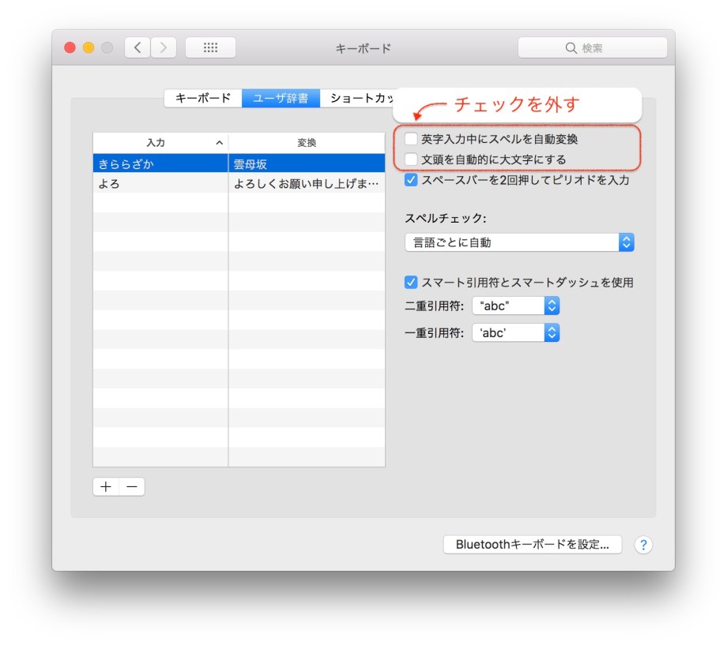The width and height of the screenshot is (727, 645).
Task: Sort by the 入力 column header
Action: (160, 143)
